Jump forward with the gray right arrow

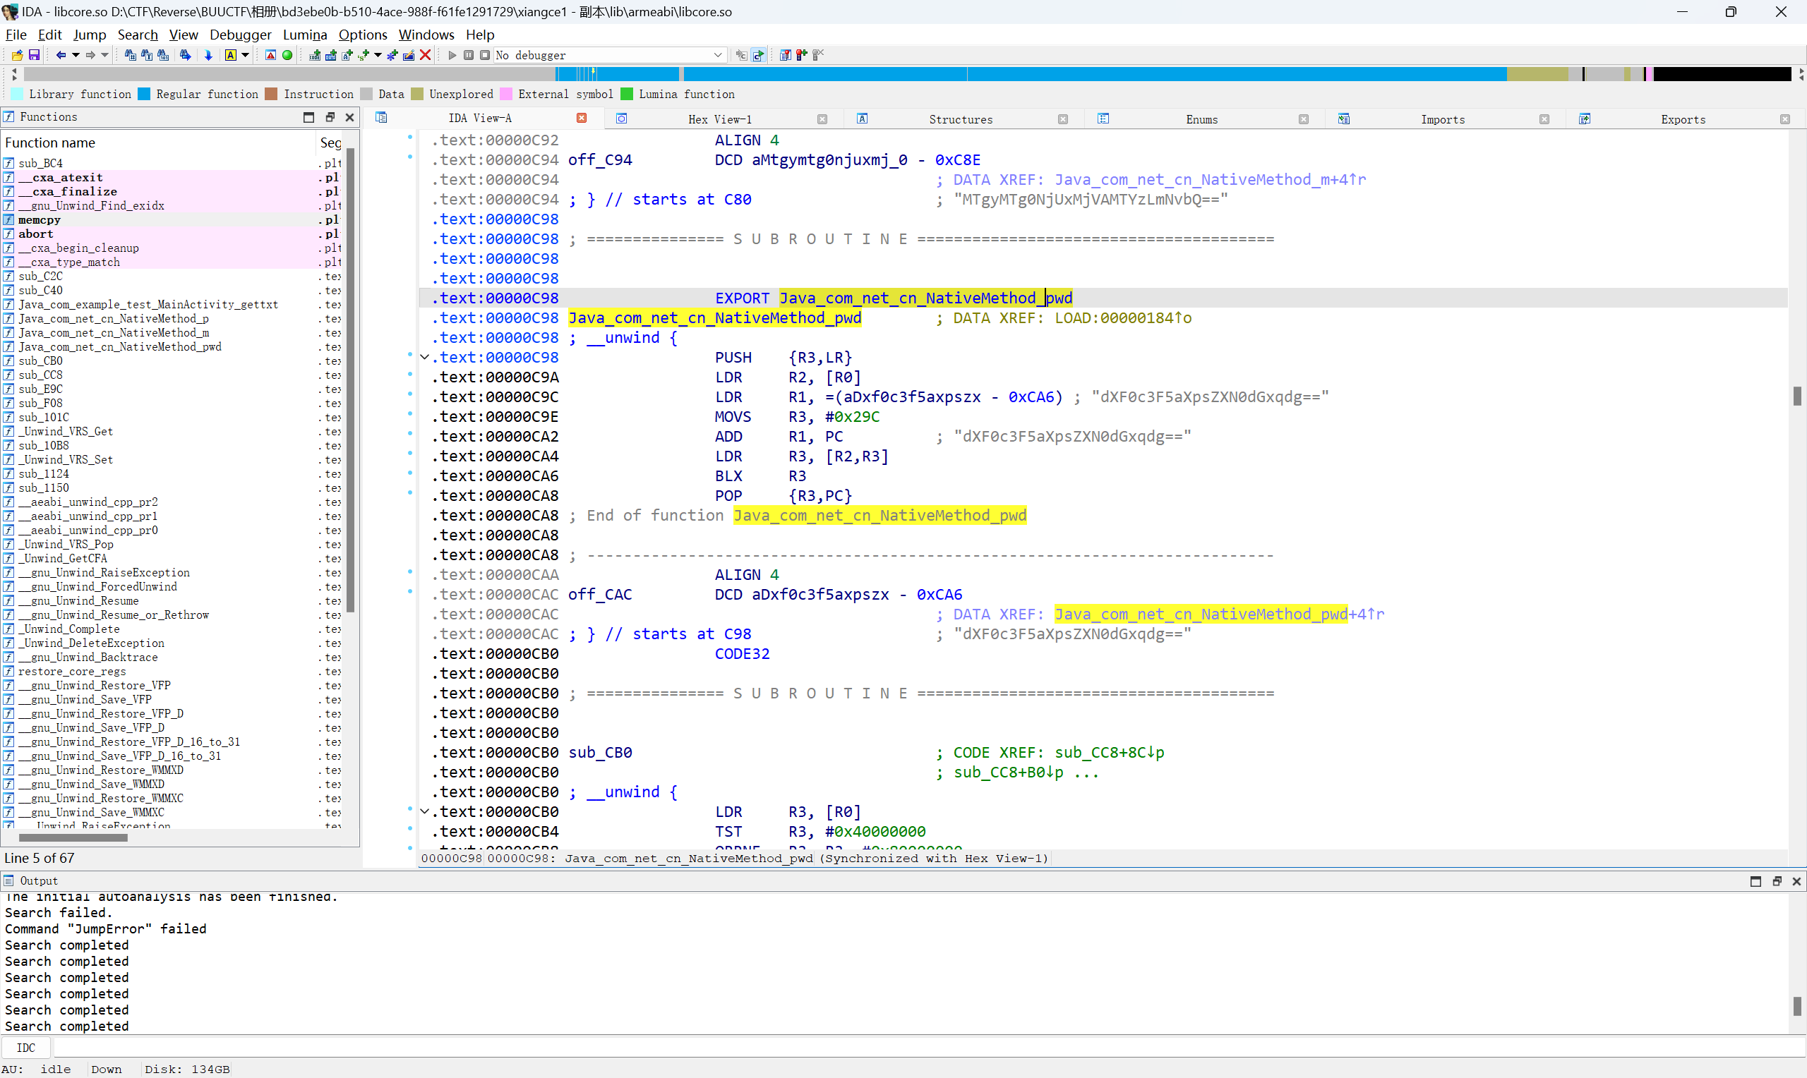point(90,55)
